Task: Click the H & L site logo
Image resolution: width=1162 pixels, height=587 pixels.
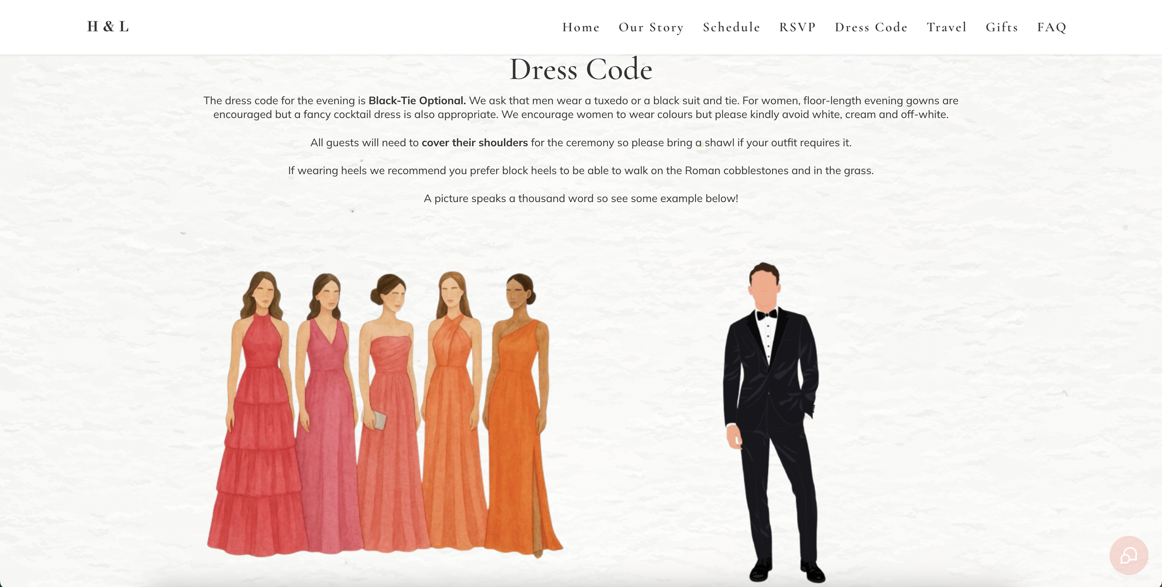Action: coord(108,27)
